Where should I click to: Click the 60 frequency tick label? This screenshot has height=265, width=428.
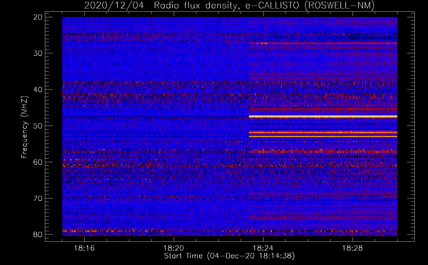38,162
